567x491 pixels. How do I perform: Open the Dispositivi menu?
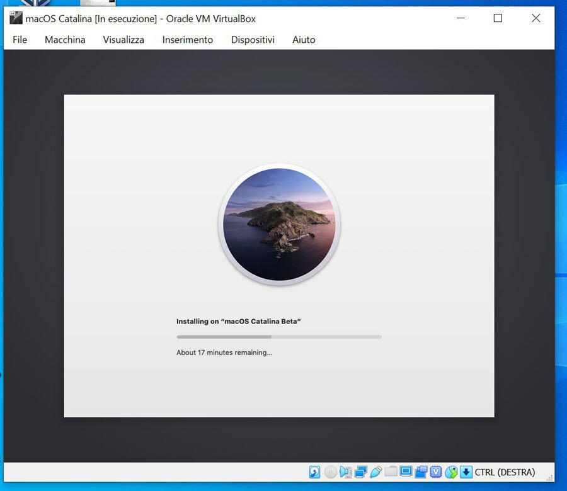pyautogui.click(x=253, y=40)
